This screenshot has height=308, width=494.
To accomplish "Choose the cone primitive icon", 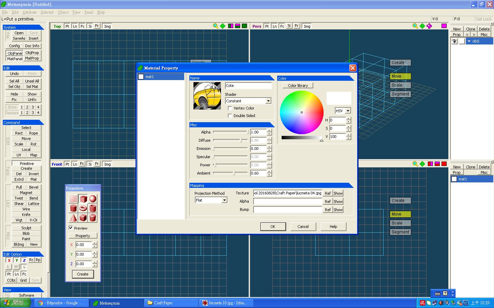I will point(73,218).
